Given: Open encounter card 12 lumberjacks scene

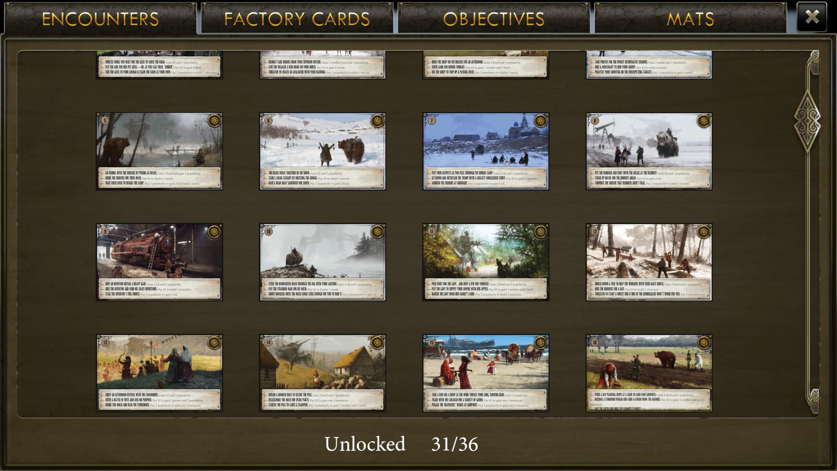Looking at the screenshot, I should click(x=649, y=262).
